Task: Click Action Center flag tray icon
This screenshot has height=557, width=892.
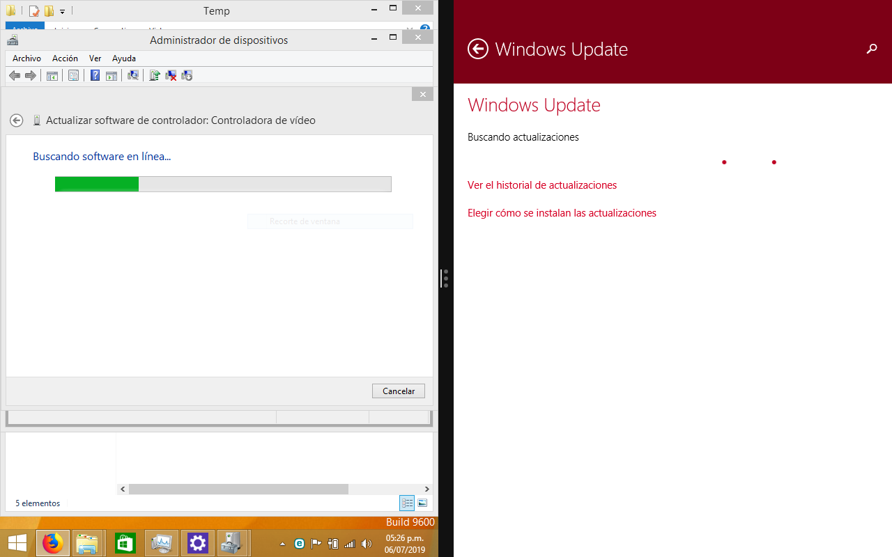Action: pos(316,544)
